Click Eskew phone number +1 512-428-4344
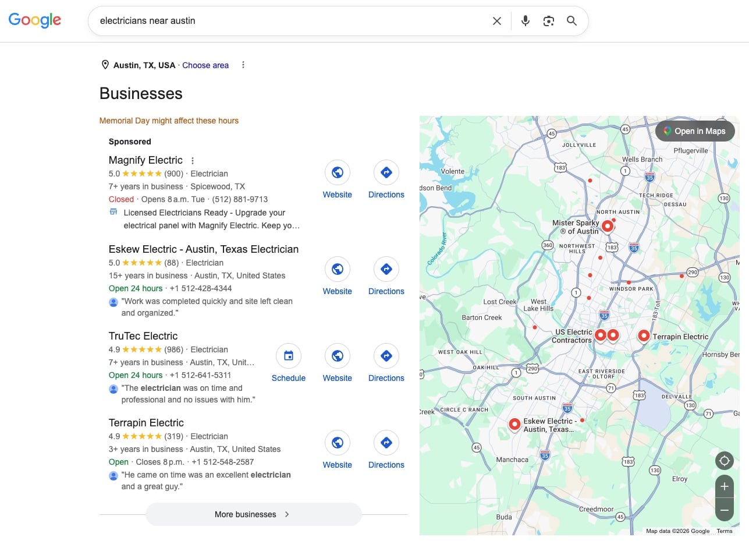This screenshot has width=749, height=544. (x=201, y=288)
